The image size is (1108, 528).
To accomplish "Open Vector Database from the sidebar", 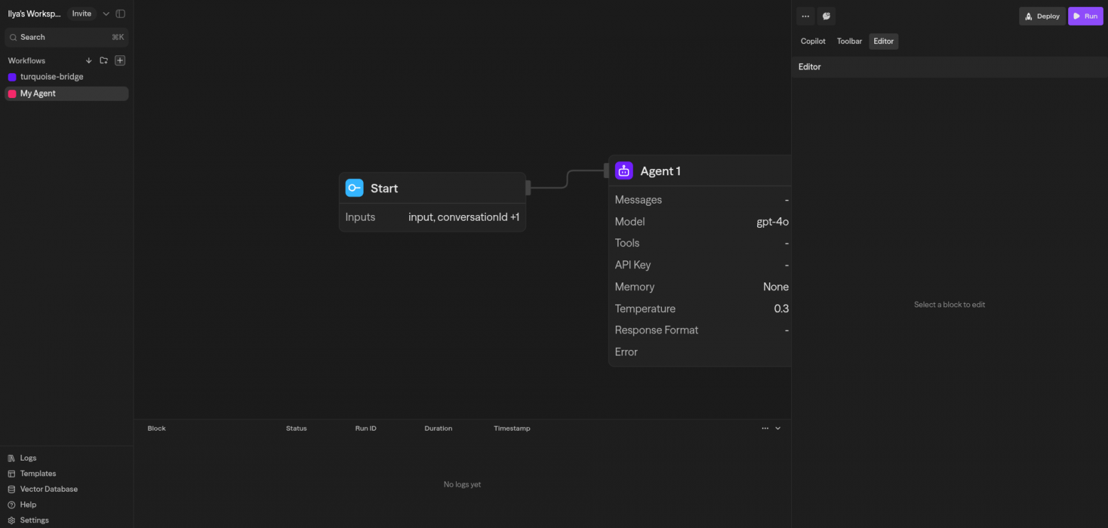I will [x=48, y=489].
